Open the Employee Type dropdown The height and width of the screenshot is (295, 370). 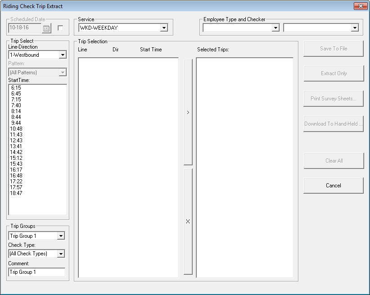[275, 27]
